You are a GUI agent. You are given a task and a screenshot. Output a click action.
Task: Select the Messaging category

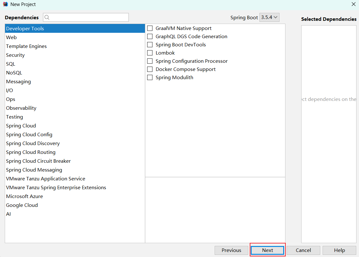coord(75,82)
